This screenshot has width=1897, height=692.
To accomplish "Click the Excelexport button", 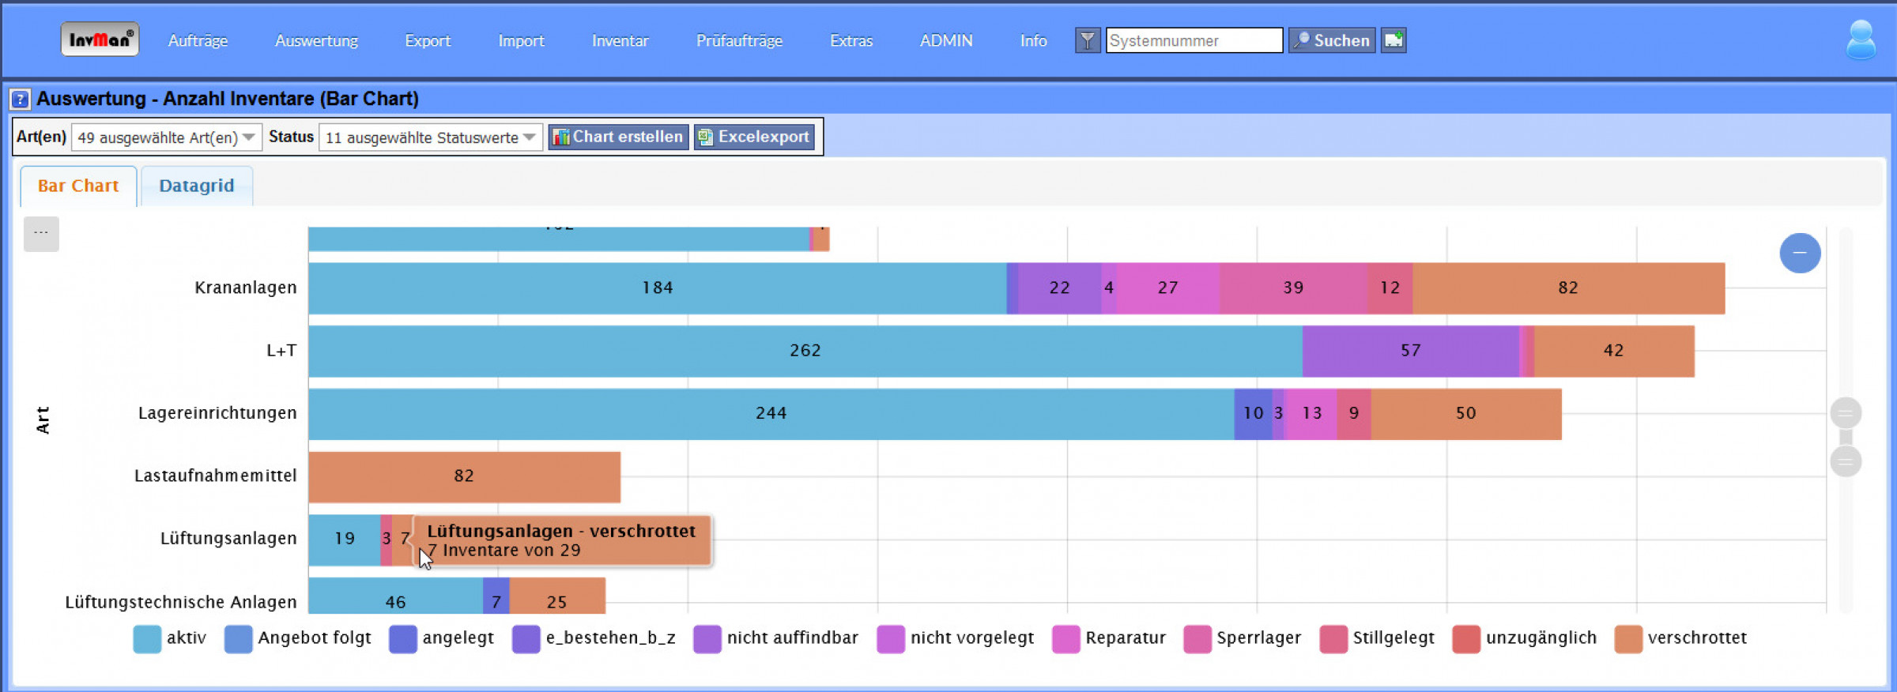I will pyautogui.click(x=754, y=137).
